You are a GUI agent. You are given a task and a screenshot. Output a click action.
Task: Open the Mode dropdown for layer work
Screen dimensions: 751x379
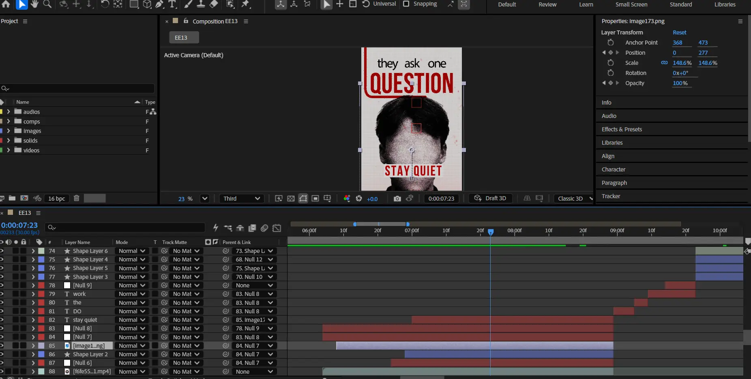click(132, 294)
